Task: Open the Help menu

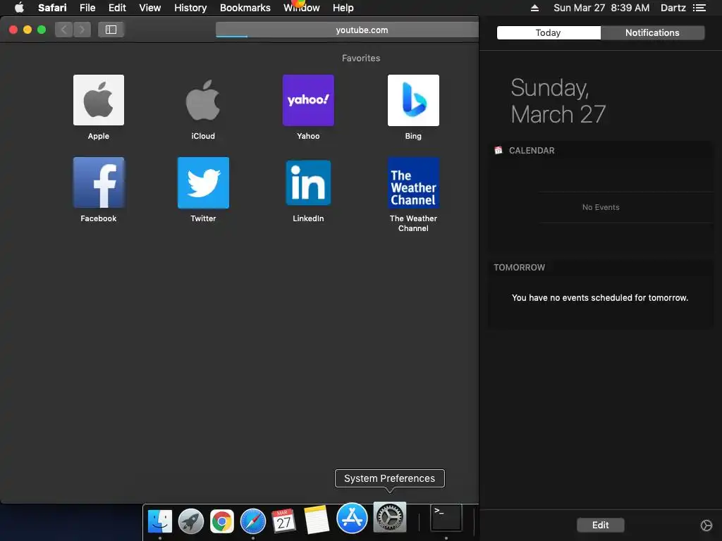Action: tap(343, 8)
